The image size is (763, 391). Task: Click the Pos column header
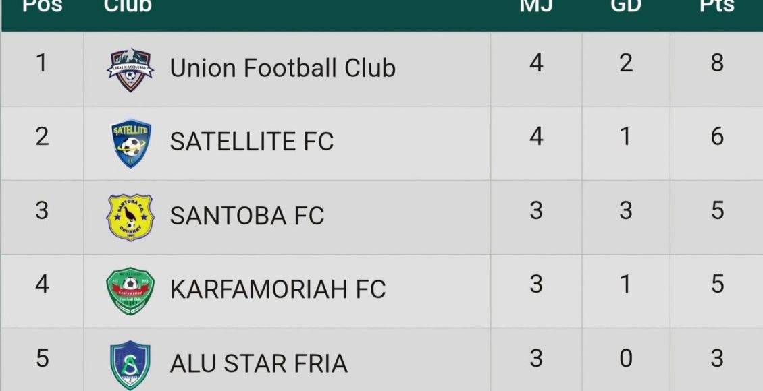[x=41, y=6]
